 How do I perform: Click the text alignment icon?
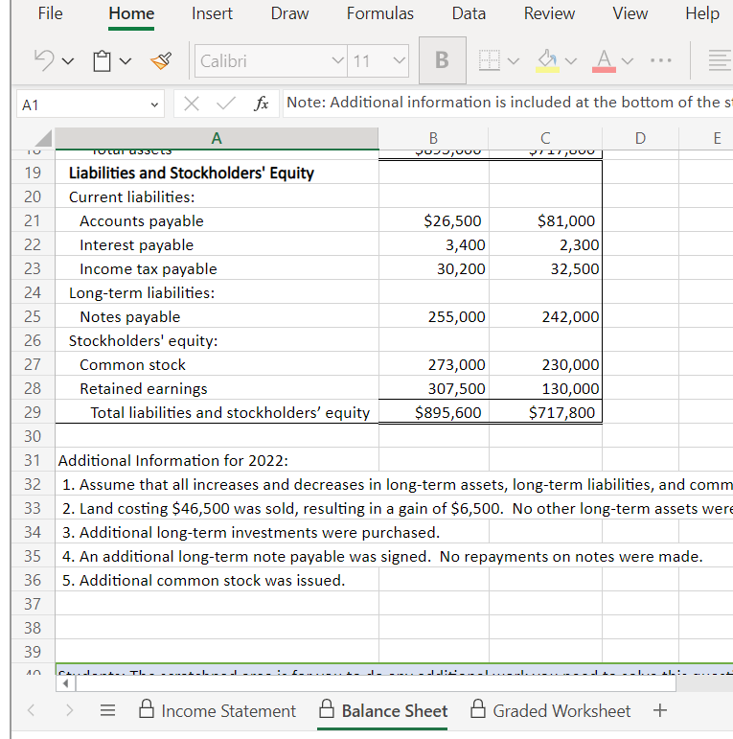(720, 60)
